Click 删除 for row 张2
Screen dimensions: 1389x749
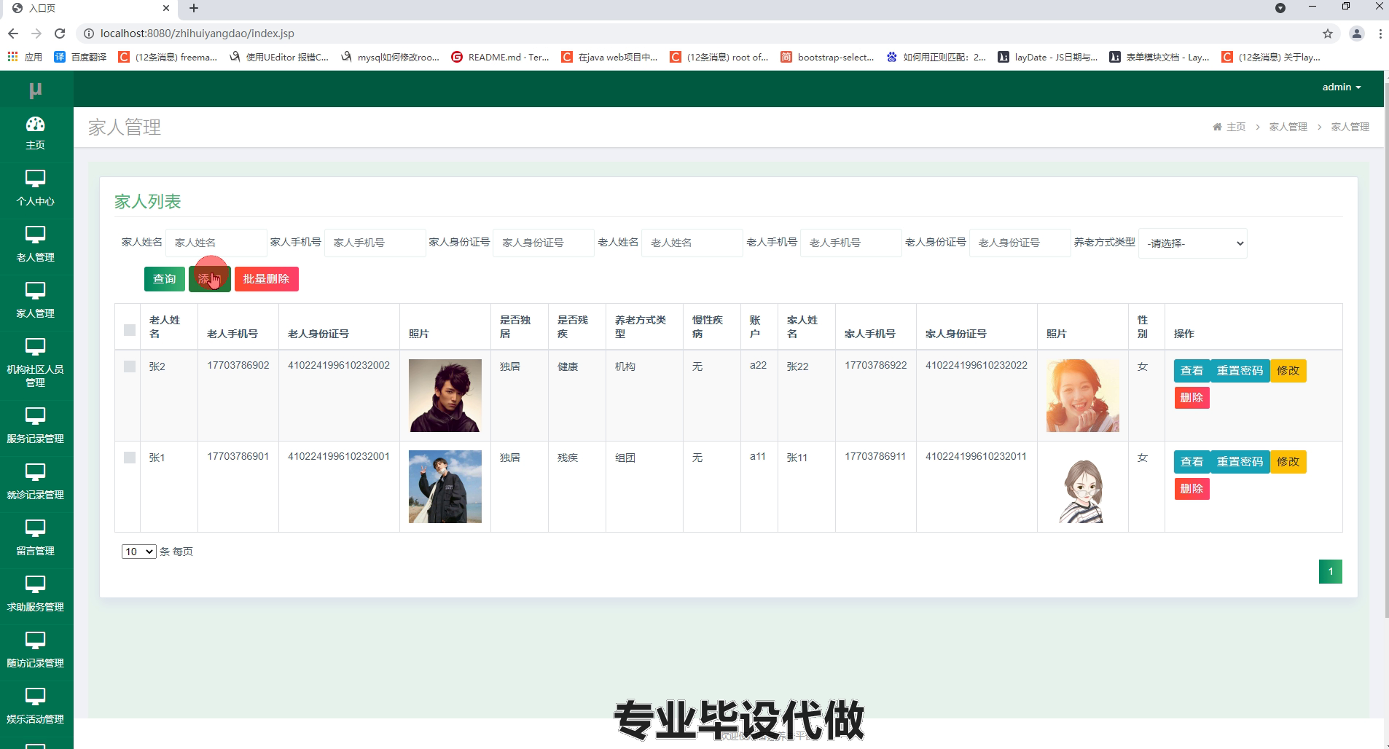tap(1192, 398)
